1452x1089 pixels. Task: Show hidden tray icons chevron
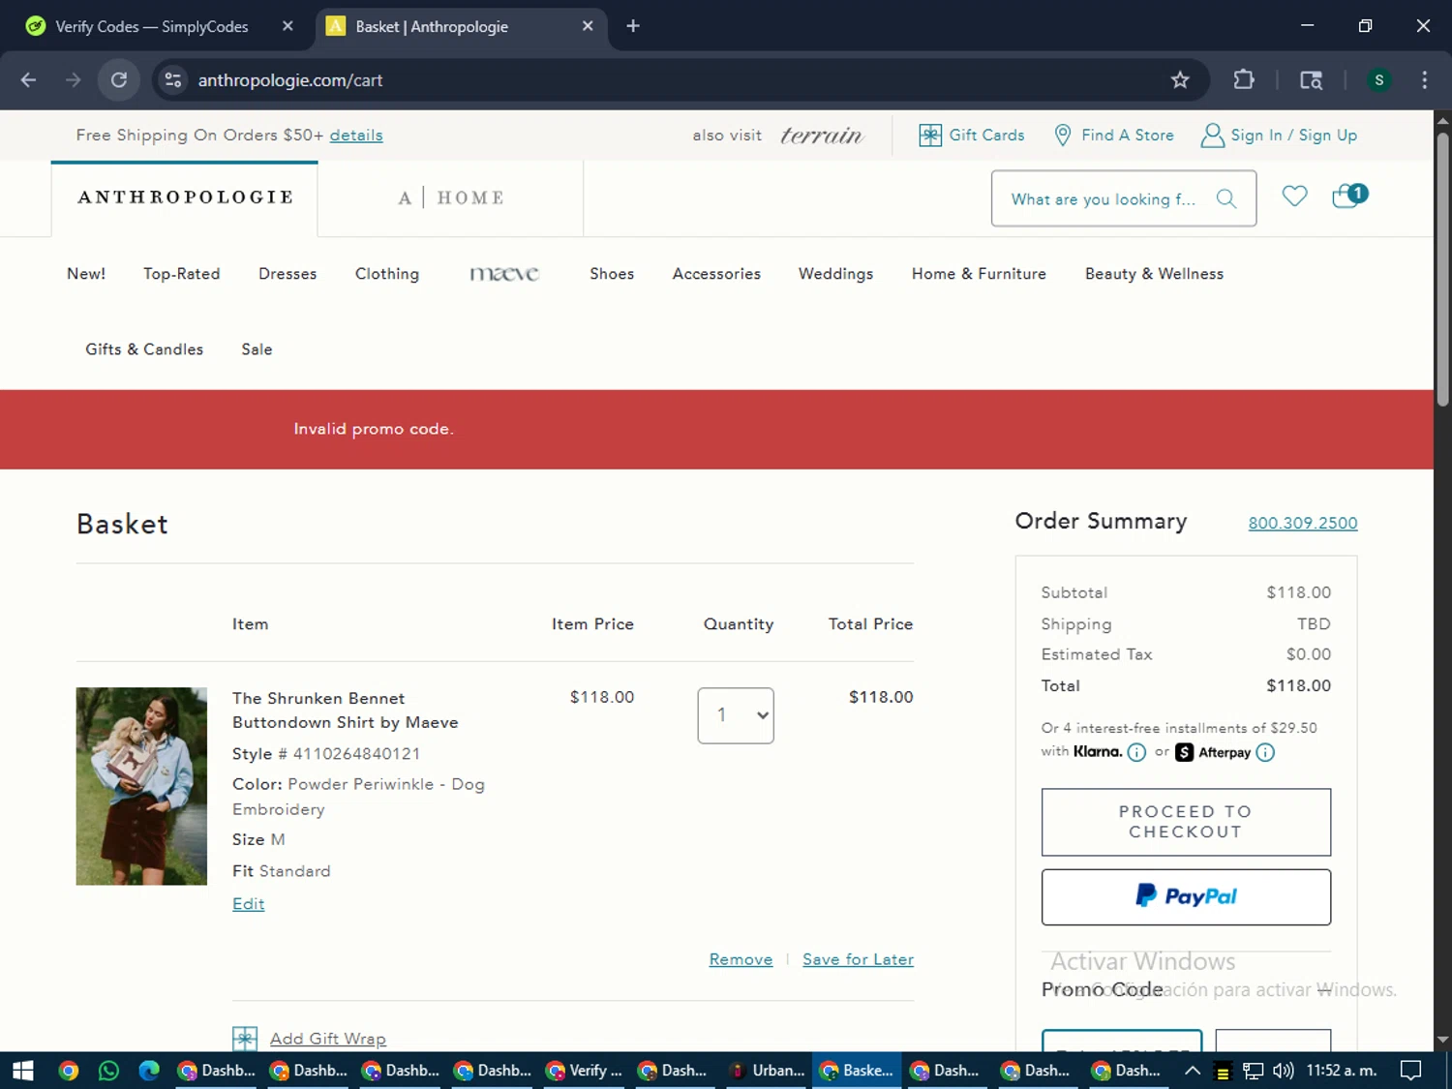coord(1193,1071)
